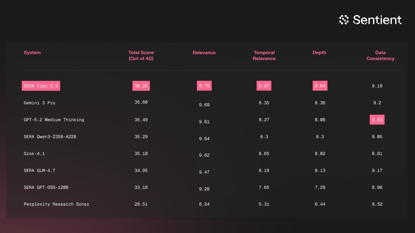Click the highlighted data consistency value 9.53
This screenshot has height=233, width=415.
coord(377,120)
